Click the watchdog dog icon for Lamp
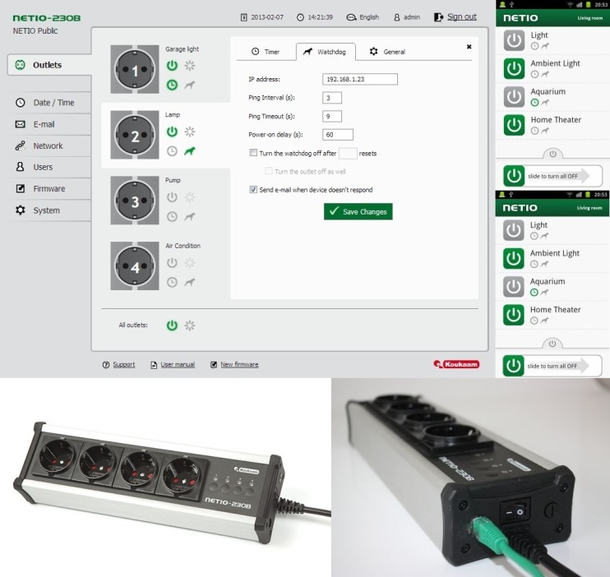Screen dimensions: 610x577 click(x=190, y=150)
